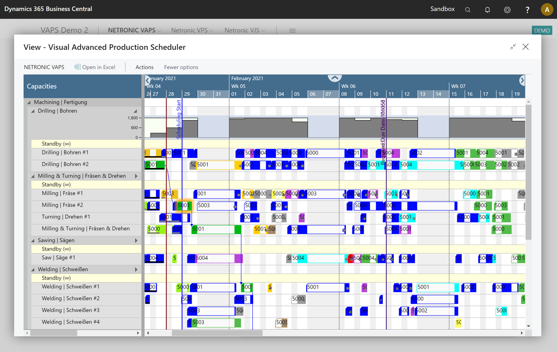Open the Actions menu
557x352 pixels.
tap(144, 67)
